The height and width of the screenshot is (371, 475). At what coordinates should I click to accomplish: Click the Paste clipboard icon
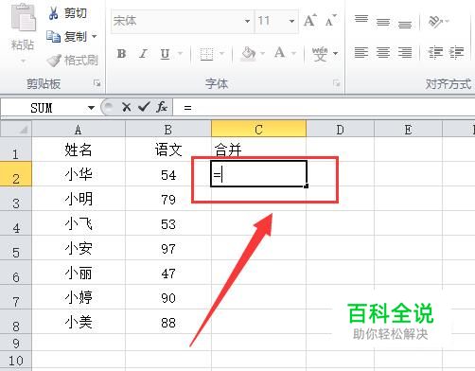(x=23, y=17)
